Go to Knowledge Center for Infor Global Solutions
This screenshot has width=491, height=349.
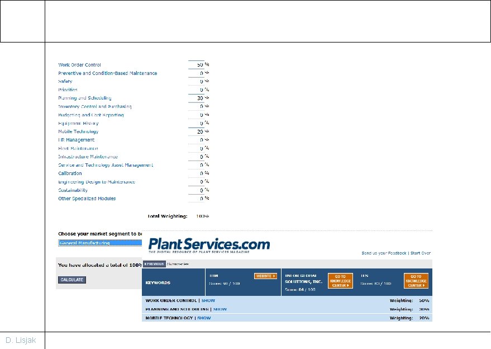click(340, 281)
